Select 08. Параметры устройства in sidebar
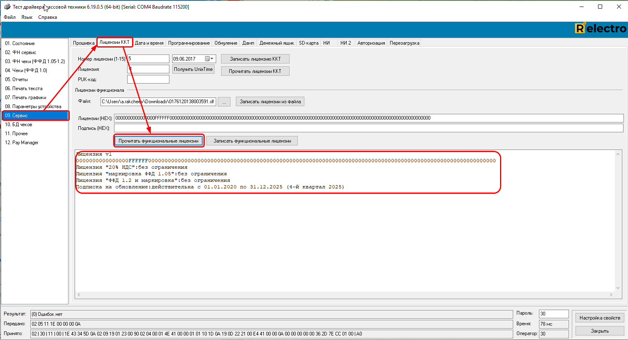 [x=33, y=107]
